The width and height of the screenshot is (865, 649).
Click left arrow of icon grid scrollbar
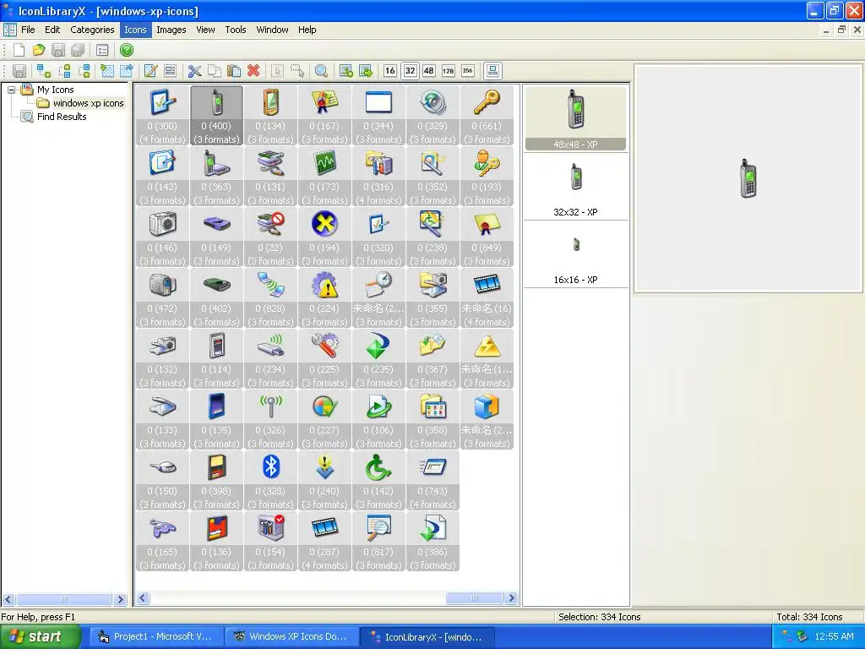[x=143, y=598]
